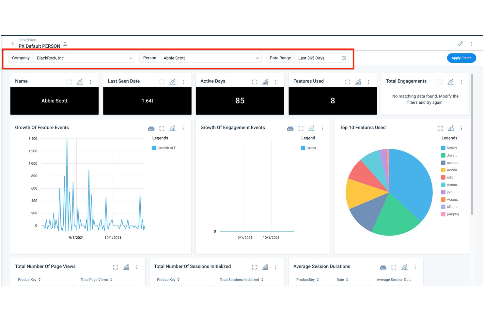483x322 pixels.
Task: Expand Growth Of Engagement Events to fullscreen
Action: (301, 129)
